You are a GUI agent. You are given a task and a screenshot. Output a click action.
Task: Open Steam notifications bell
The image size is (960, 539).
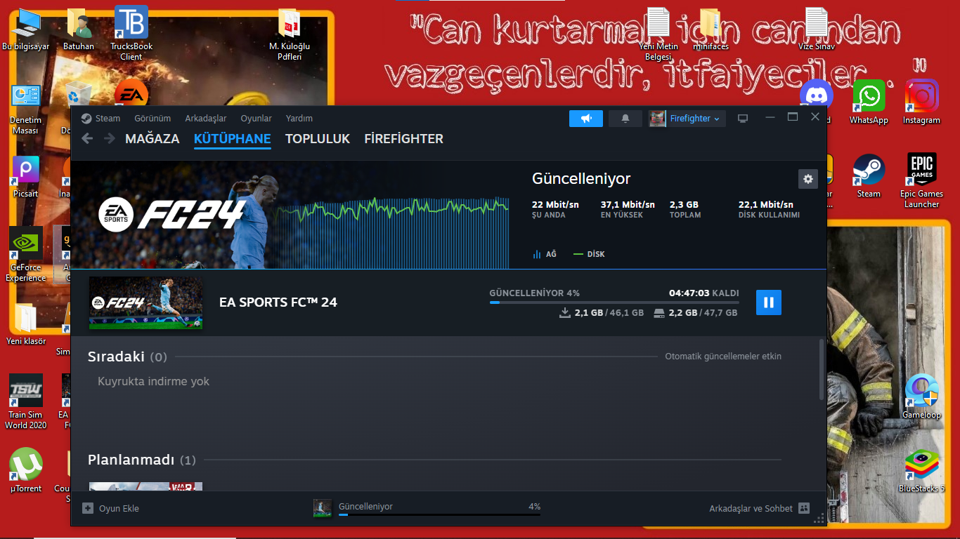625,119
